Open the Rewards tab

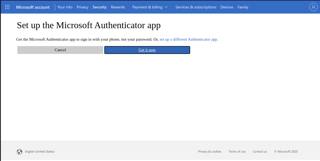click(x=118, y=7)
